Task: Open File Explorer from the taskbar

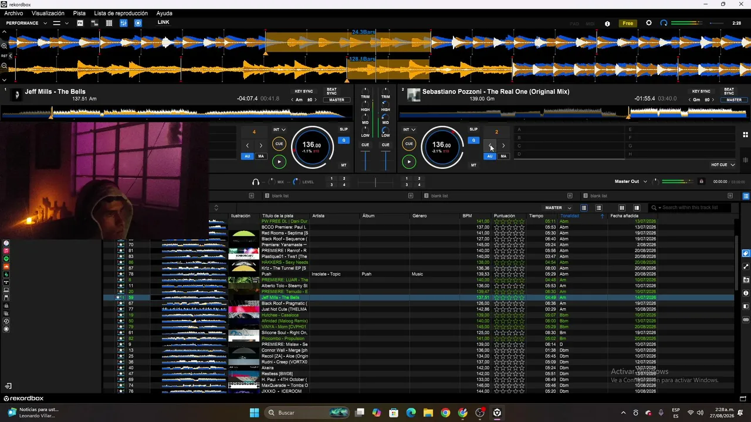Action: (428, 413)
